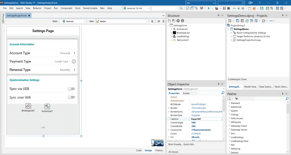Run with debugger (play with bug icon)

click(x=216, y=8)
